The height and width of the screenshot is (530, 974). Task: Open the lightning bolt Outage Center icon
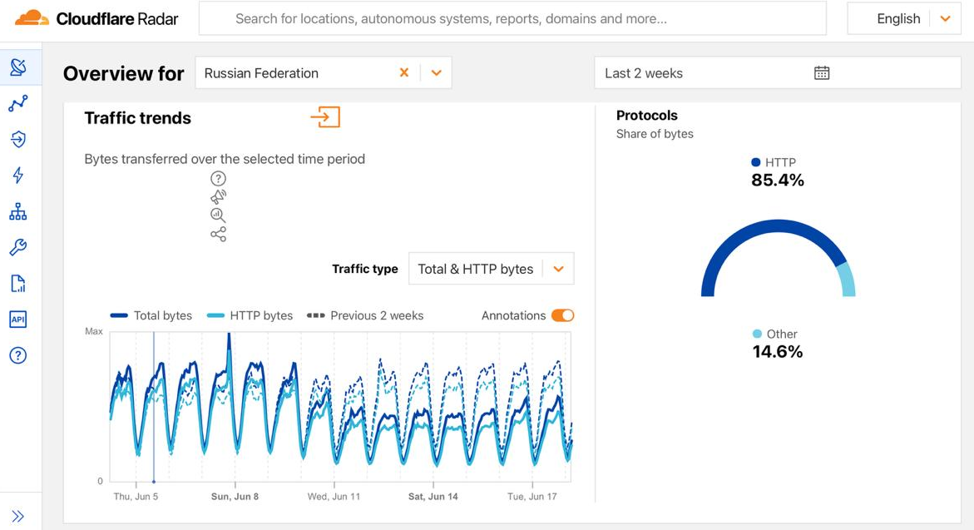[x=18, y=175]
